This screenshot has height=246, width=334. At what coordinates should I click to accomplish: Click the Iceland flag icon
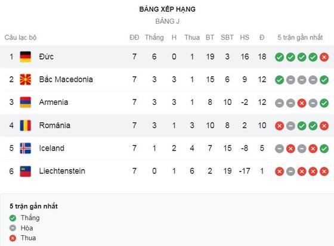click(25, 148)
